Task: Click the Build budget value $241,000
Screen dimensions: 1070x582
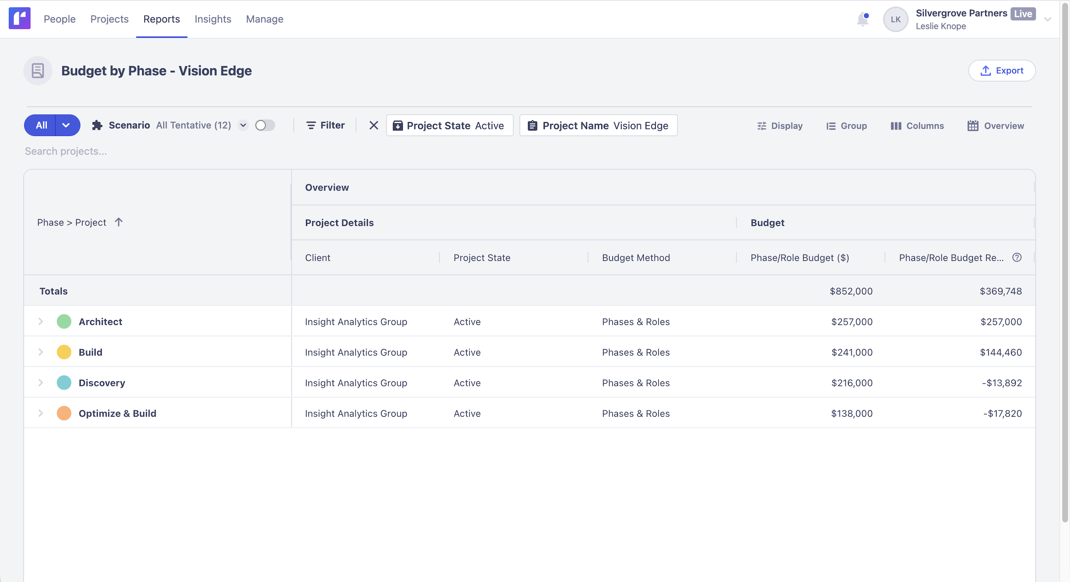Action: pos(852,352)
